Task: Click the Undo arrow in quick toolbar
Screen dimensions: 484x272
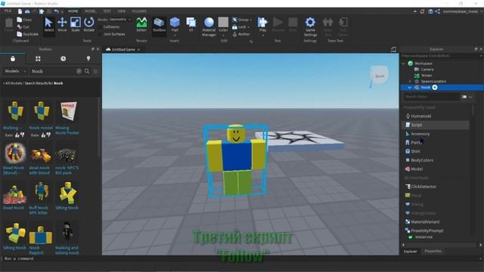Action: tap(56, 11)
